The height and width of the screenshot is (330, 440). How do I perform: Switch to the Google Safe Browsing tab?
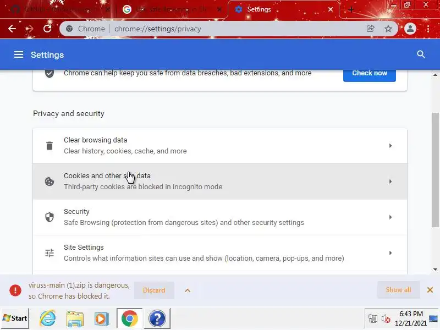[x=172, y=9]
